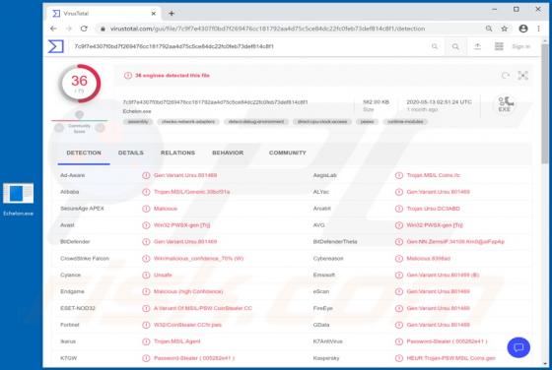Click the FireEye engine name
The height and width of the screenshot is (370, 552).
(x=323, y=308)
